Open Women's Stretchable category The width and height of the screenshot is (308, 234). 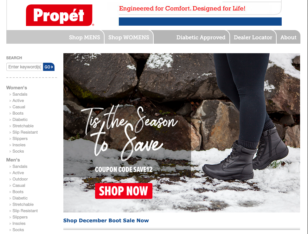click(23, 126)
